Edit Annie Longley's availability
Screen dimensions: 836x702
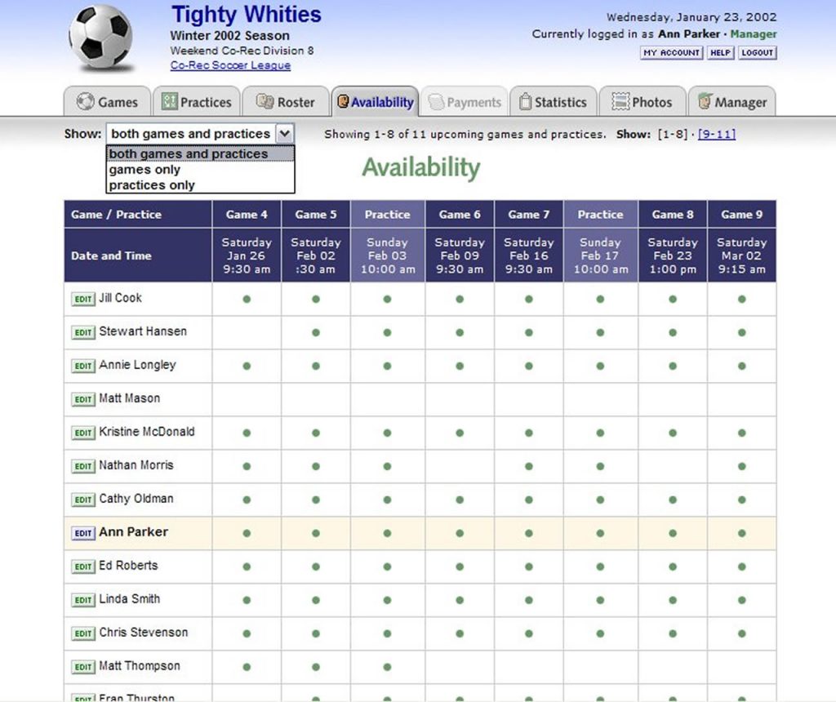click(83, 366)
